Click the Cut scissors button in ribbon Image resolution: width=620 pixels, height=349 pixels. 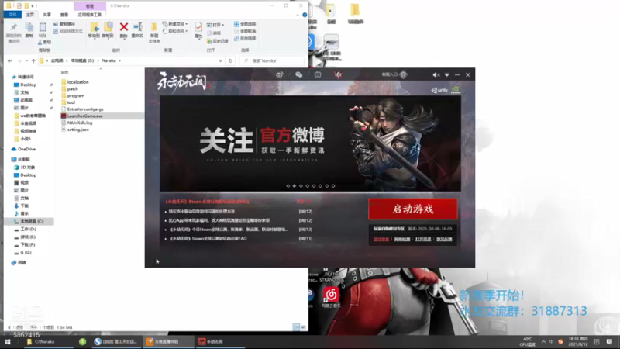click(44, 43)
